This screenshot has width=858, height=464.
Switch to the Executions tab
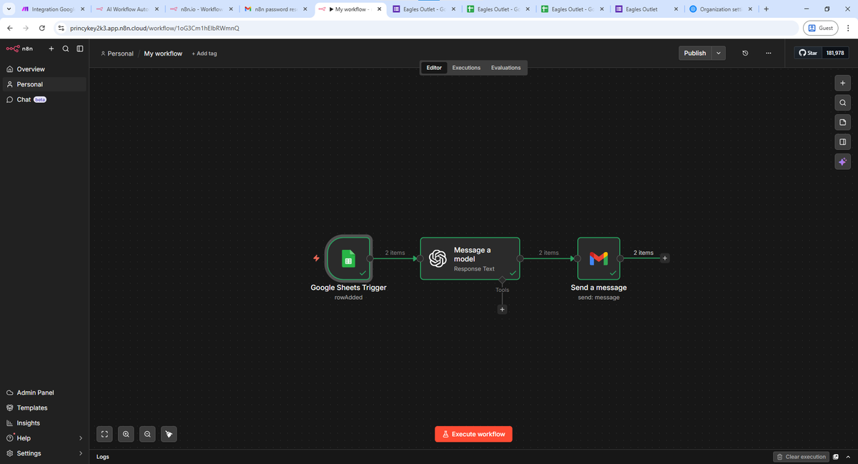466,68
